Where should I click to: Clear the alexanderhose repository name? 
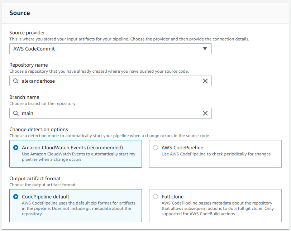pos(205,81)
